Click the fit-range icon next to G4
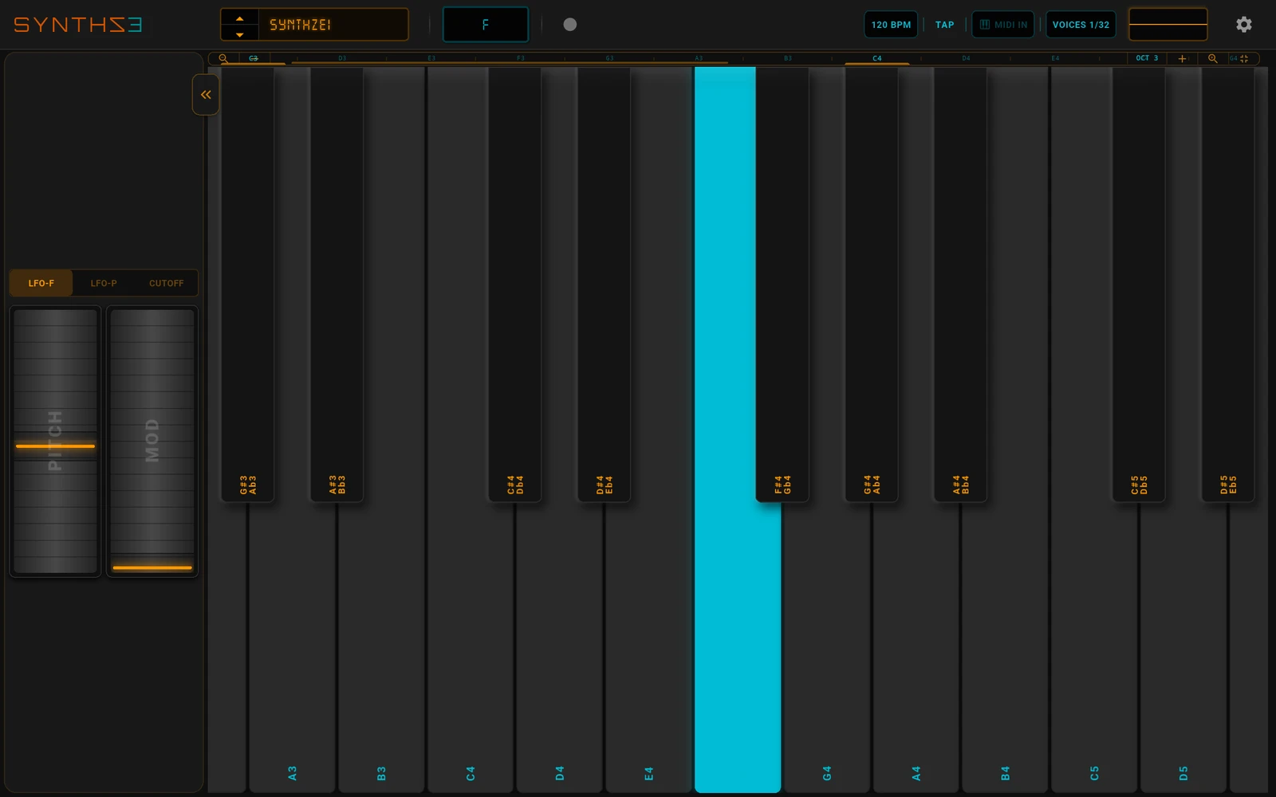This screenshot has width=1276, height=797. (x=1244, y=58)
